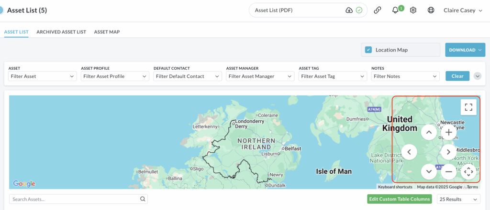This screenshot has height=210, width=490.
Task: Uncheck the Location Map checkbox
Action: (x=368, y=50)
